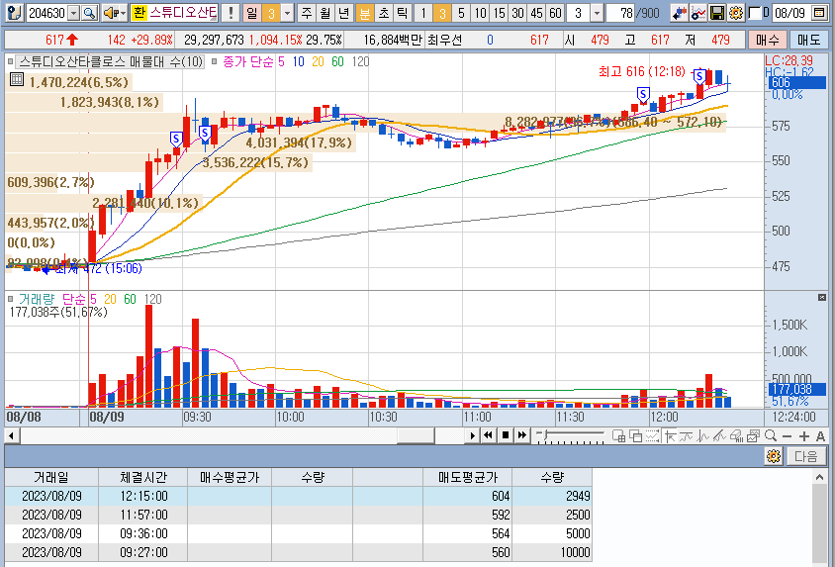835x567 pixels.
Task: Open the dropdown arrow next to 일 3
Action: pos(287,13)
